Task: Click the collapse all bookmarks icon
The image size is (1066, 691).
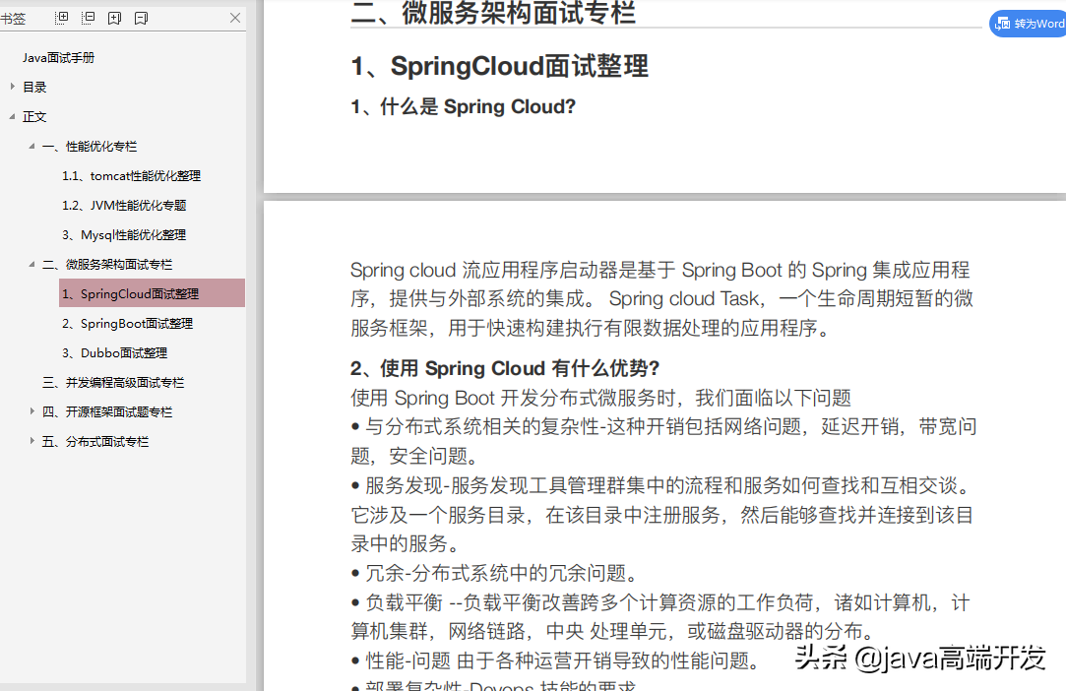Action: tap(89, 18)
